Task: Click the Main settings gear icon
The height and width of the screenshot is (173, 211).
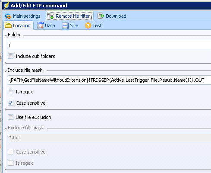Action: (8, 16)
